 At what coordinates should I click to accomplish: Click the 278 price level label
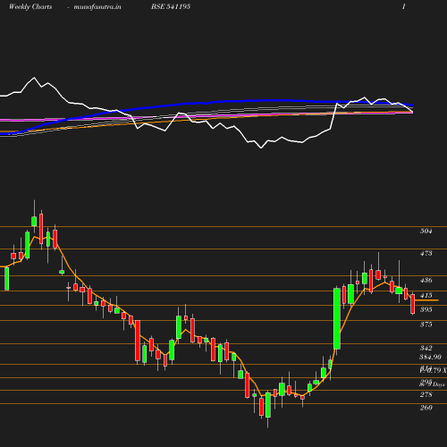click(426, 394)
